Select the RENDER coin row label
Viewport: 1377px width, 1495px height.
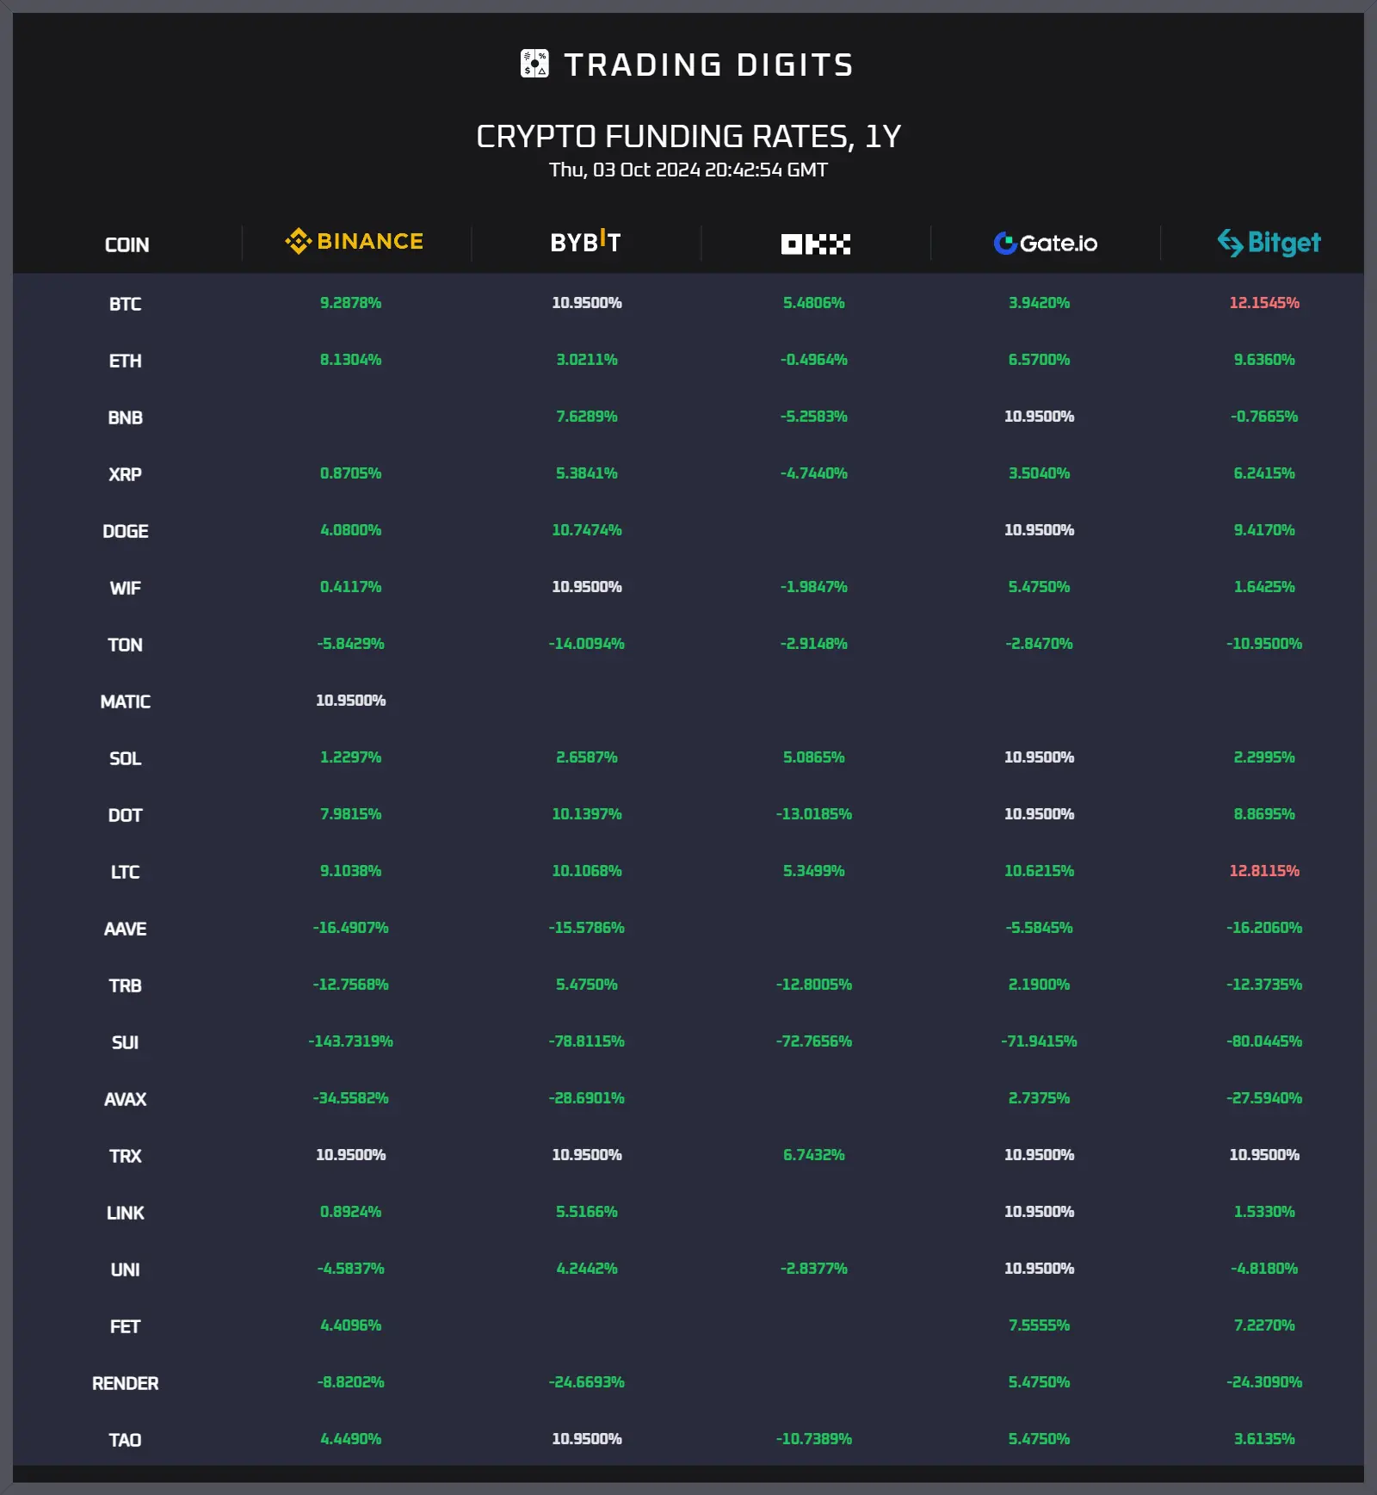(x=125, y=1383)
